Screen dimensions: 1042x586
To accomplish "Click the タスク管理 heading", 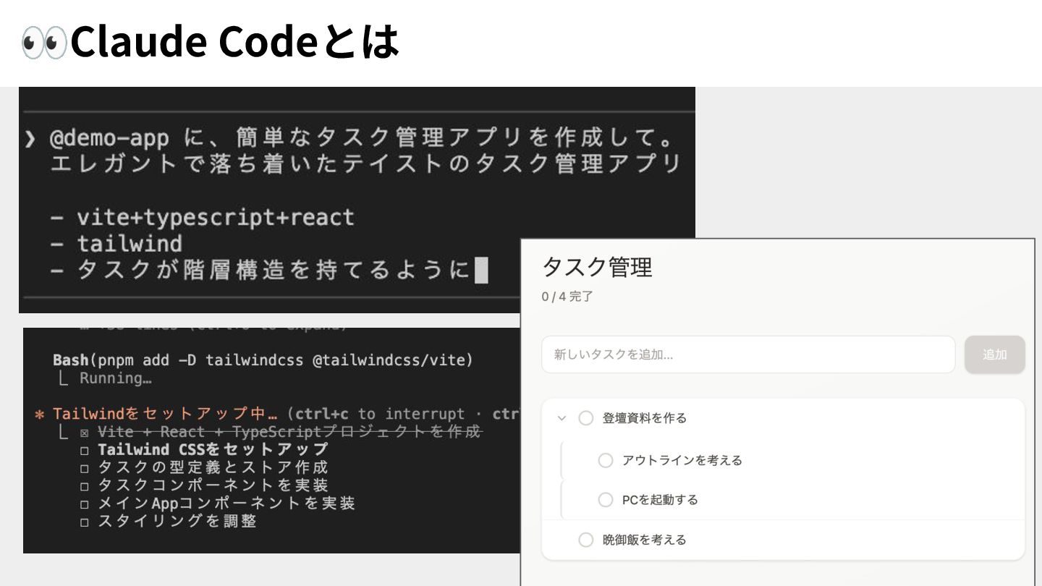I will (597, 267).
